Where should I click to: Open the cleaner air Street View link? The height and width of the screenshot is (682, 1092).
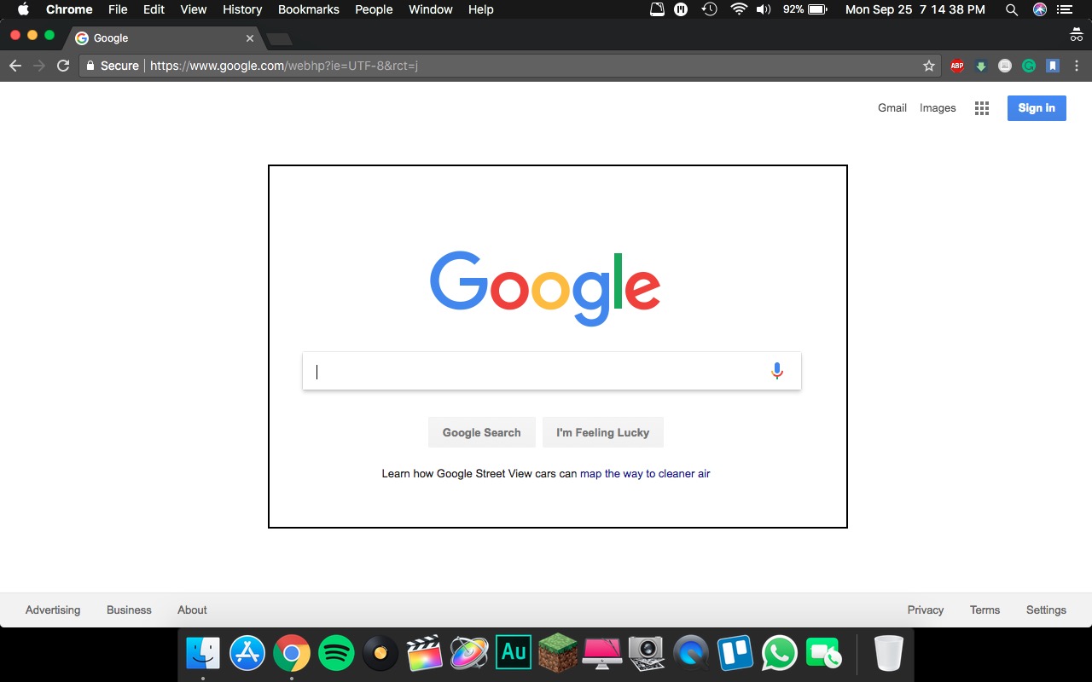click(645, 473)
